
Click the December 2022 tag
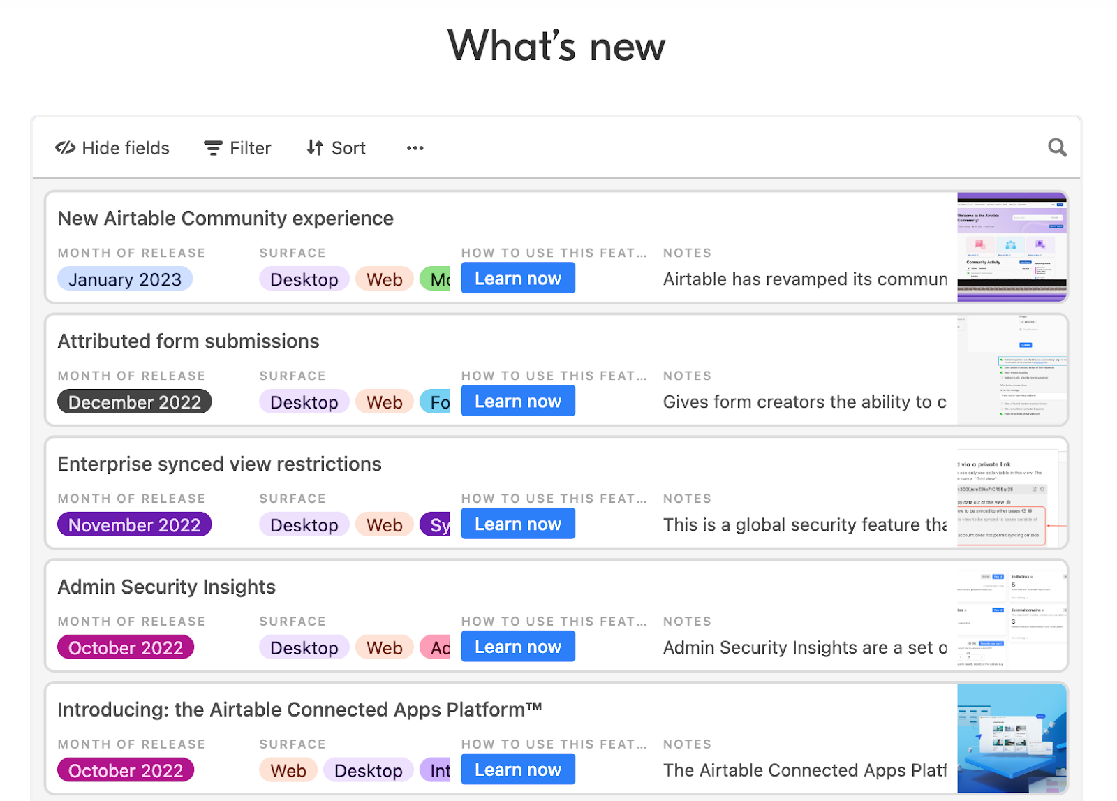pyautogui.click(x=134, y=402)
